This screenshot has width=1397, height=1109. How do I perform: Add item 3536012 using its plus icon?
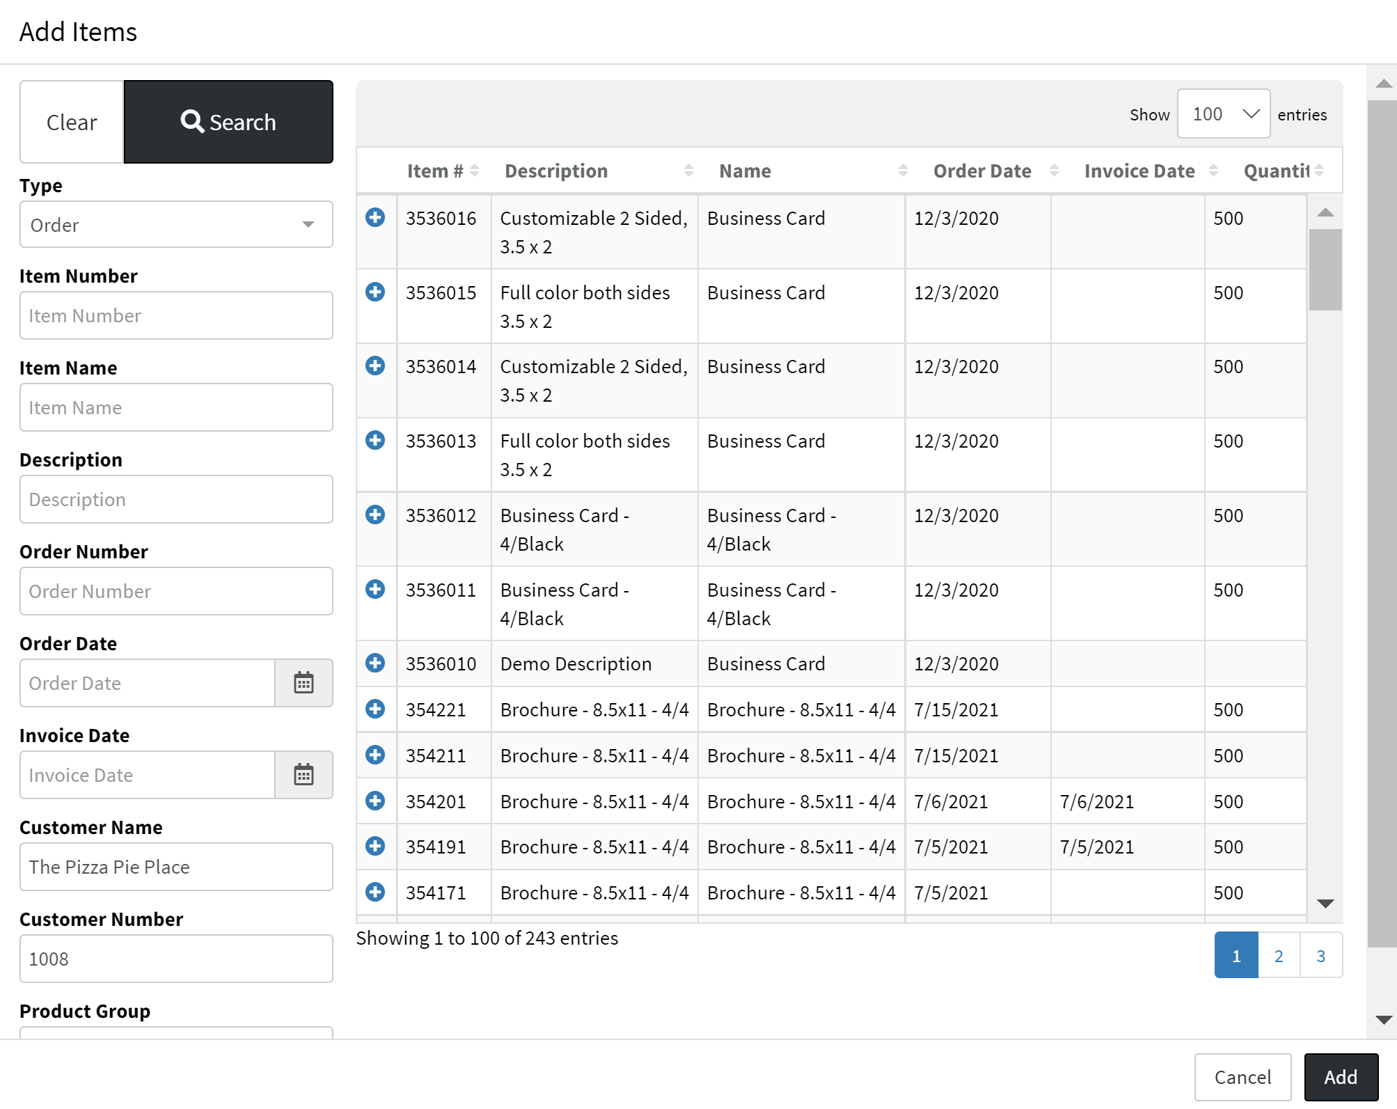[x=375, y=515]
